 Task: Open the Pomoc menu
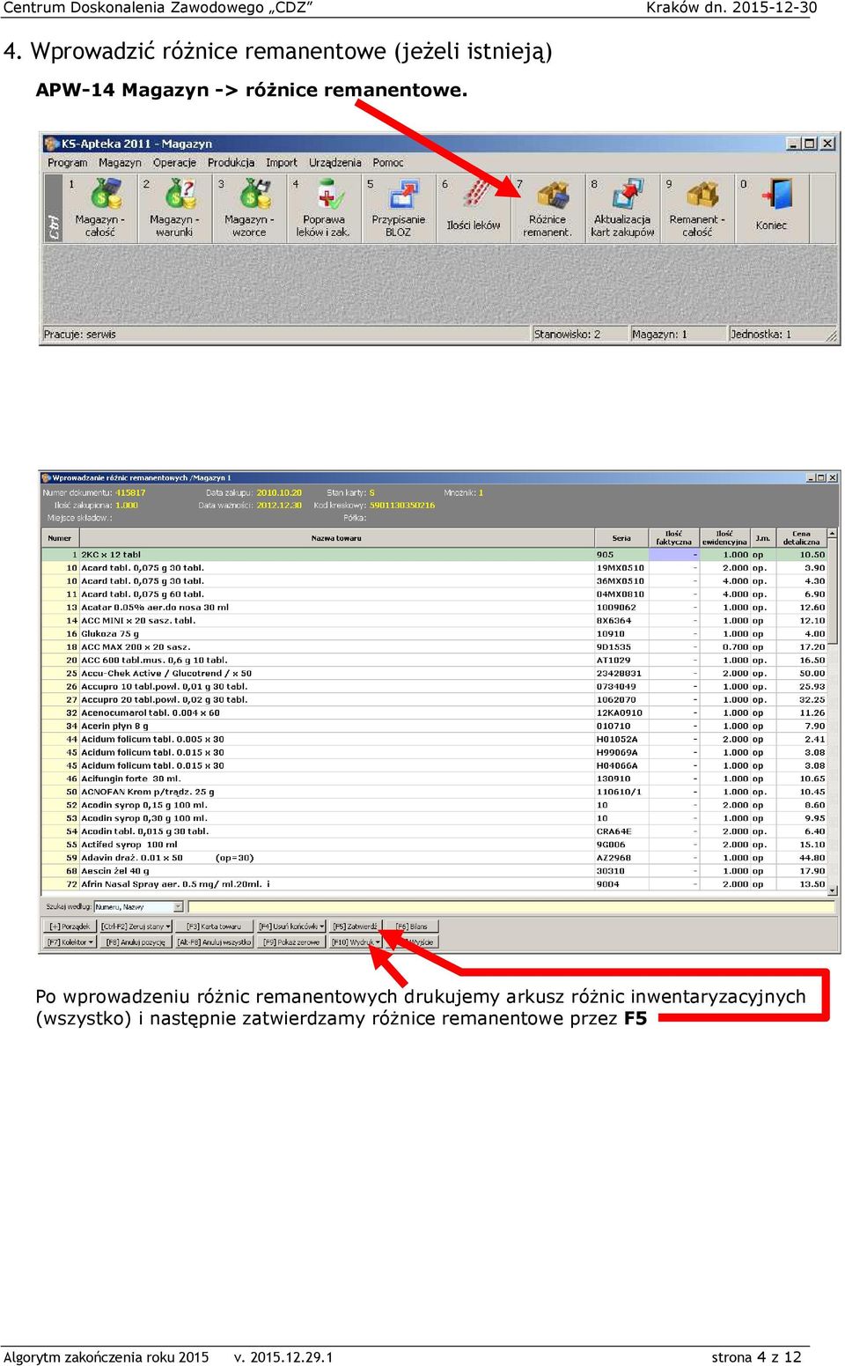point(388,163)
